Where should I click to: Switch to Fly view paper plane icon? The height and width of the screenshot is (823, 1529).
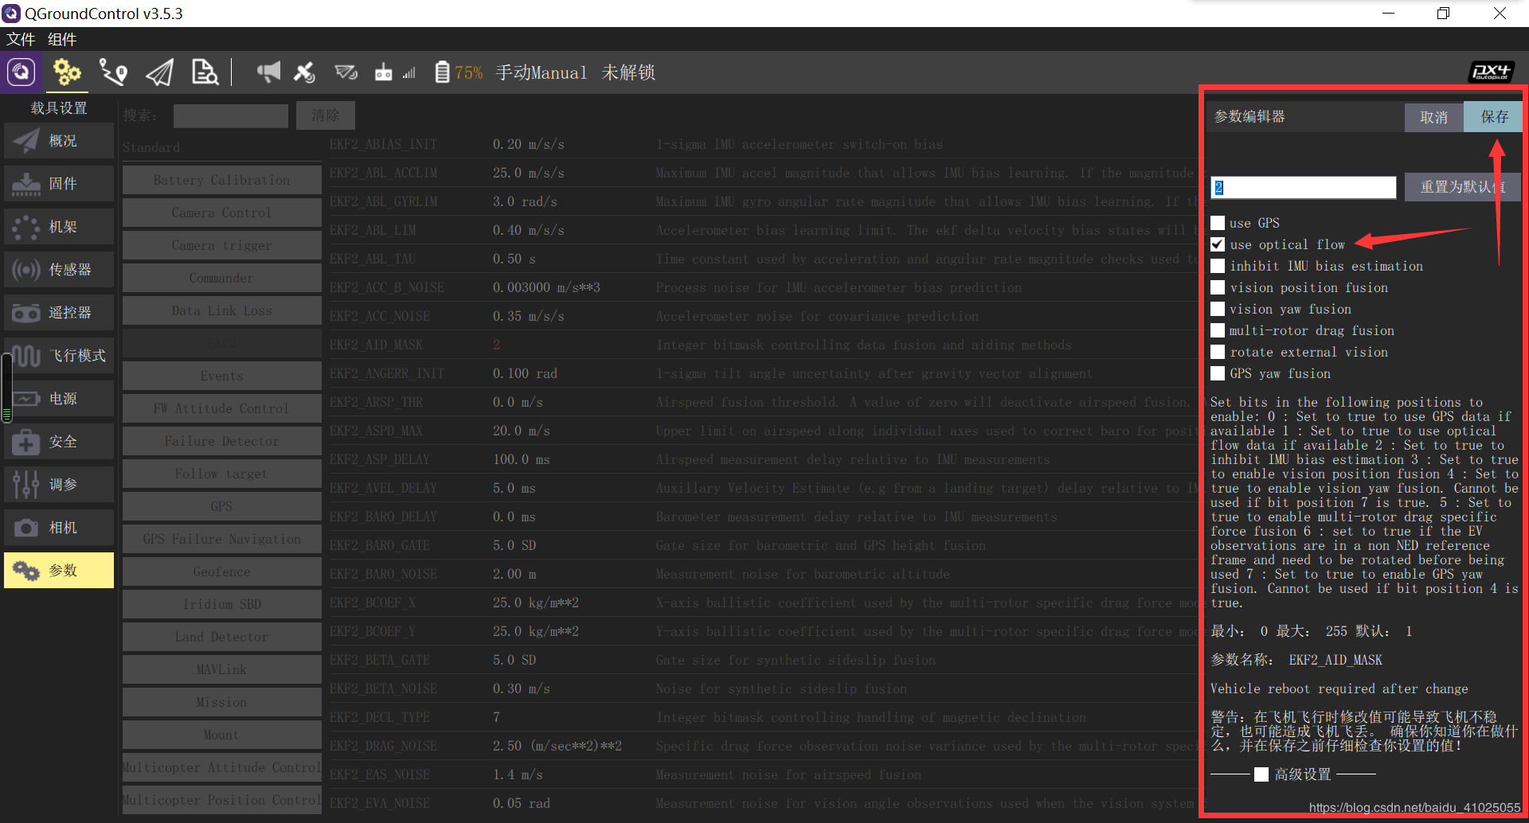click(x=159, y=72)
